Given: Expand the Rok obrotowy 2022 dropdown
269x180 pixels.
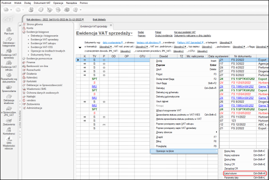Looking at the screenshot, I should [x=55, y=19].
